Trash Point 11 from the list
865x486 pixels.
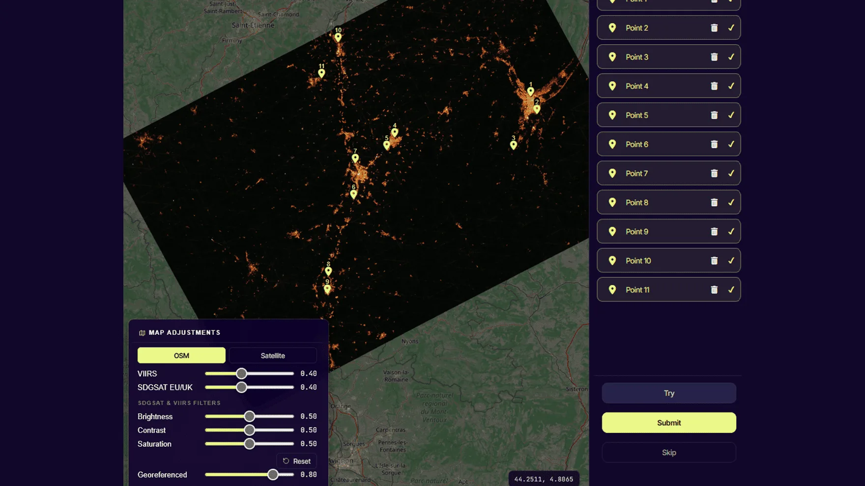[714, 290]
